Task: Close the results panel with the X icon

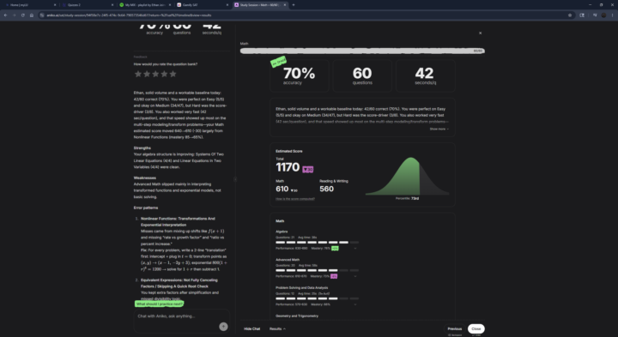Action: coord(480,33)
